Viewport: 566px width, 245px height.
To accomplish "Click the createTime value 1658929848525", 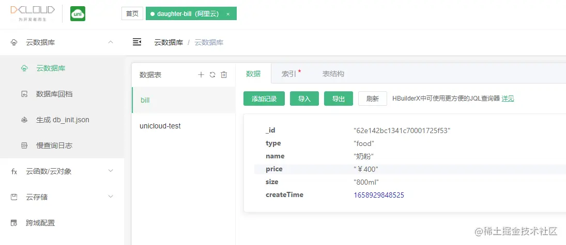I will tap(379, 195).
